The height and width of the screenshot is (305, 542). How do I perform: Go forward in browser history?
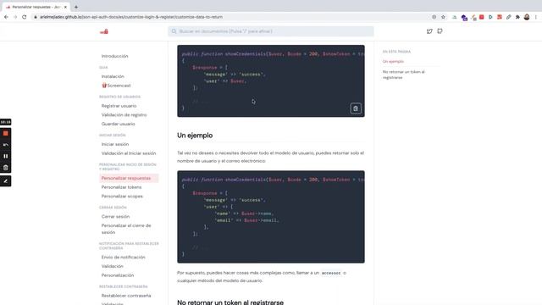15,17
